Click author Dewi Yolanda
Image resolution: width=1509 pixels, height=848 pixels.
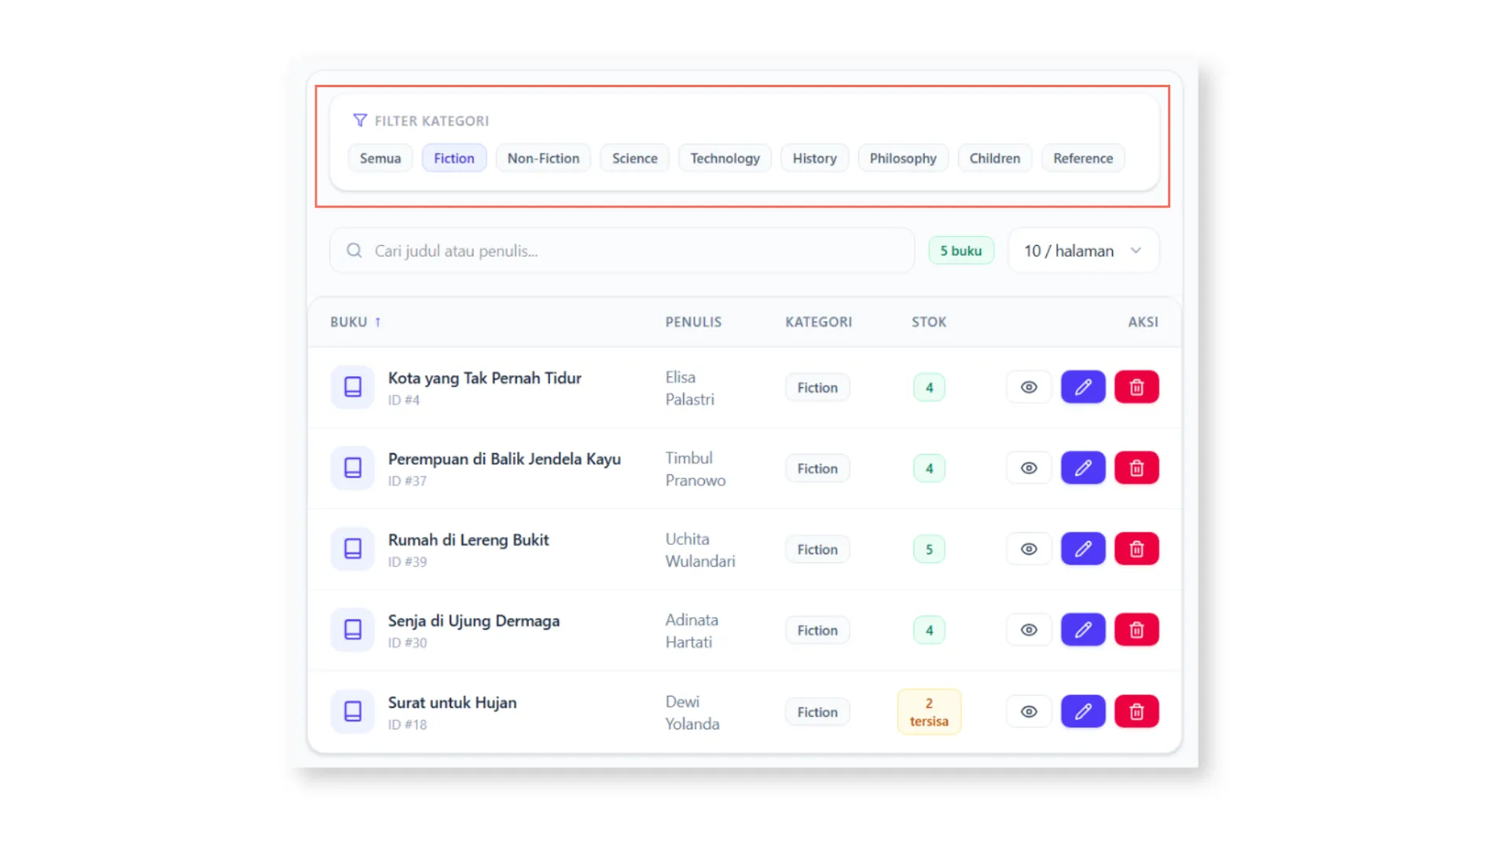(x=692, y=712)
